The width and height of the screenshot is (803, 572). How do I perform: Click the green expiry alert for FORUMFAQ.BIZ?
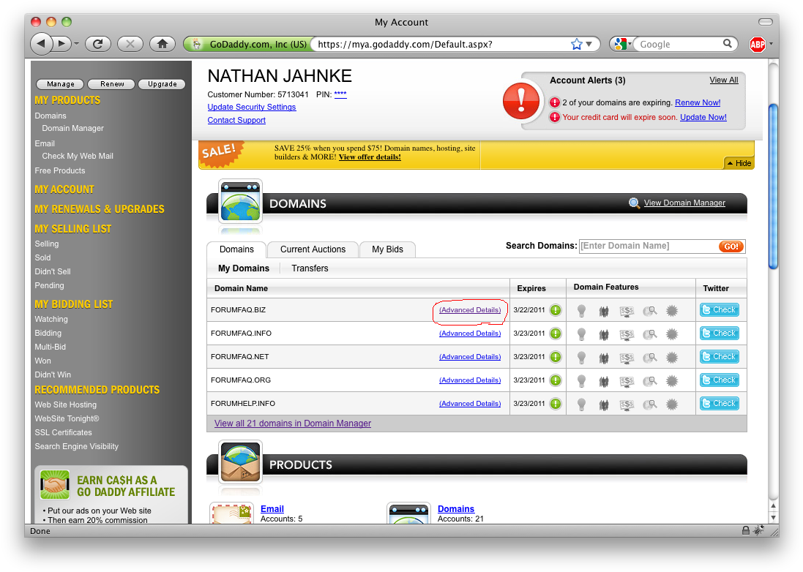click(555, 310)
